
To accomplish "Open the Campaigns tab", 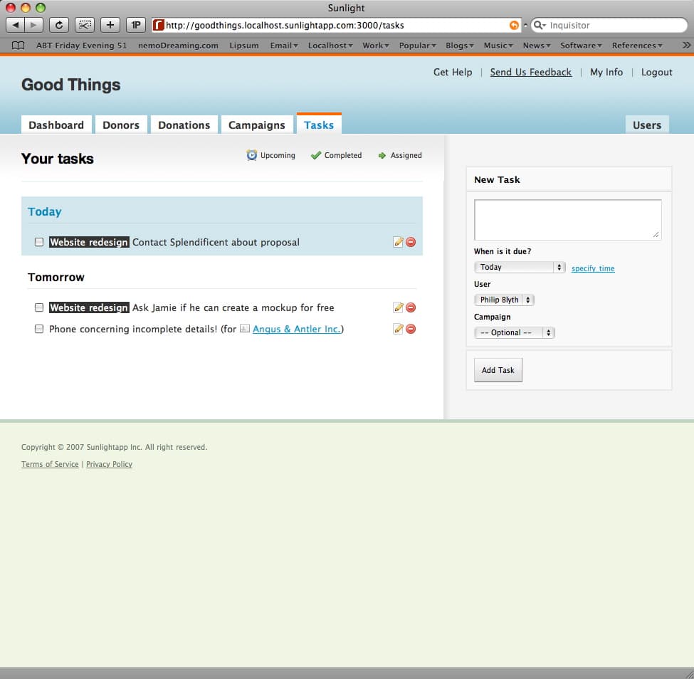I will pyautogui.click(x=256, y=125).
